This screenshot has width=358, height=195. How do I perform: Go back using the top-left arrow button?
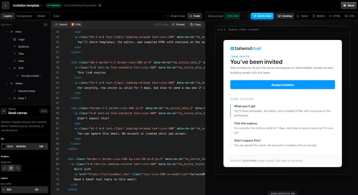[x=5, y=5]
